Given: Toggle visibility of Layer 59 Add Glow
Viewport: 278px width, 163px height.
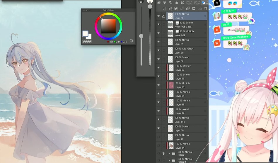Looking at the screenshot, I should pyautogui.click(x=158, y=50).
